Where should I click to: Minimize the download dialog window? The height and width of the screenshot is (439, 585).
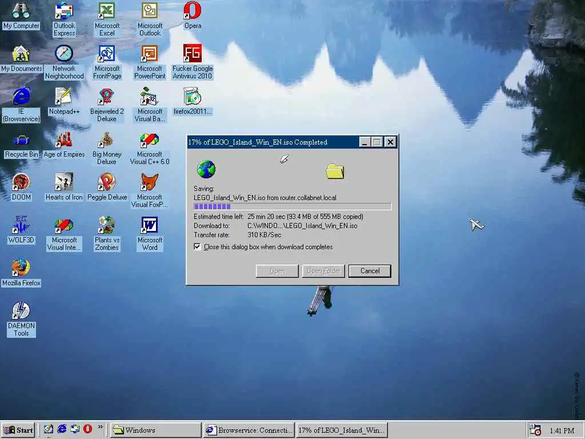(x=364, y=142)
